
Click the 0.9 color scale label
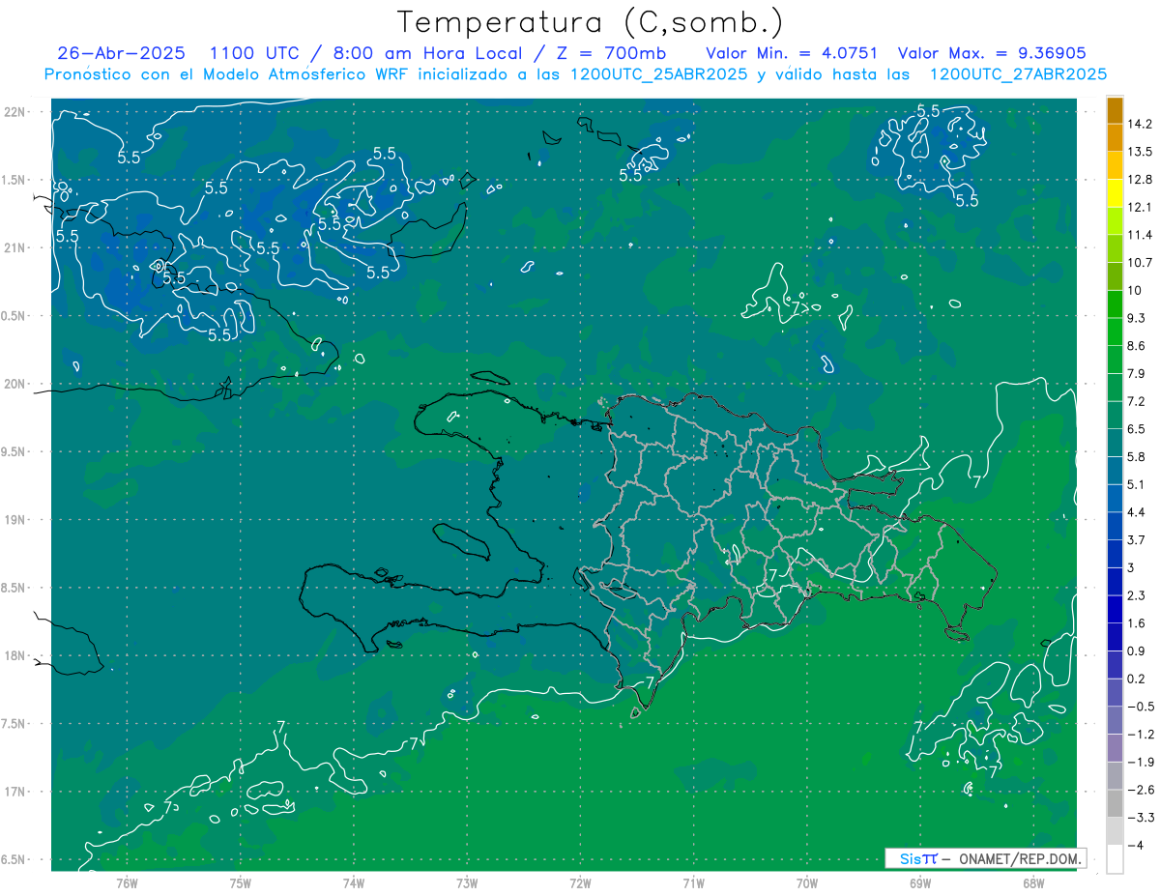pyautogui.click(x=1137, y=650)
